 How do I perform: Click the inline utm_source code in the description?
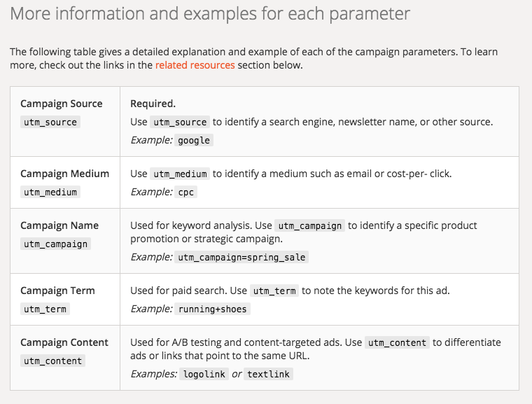pyautogui.click(x=180, y=122)
